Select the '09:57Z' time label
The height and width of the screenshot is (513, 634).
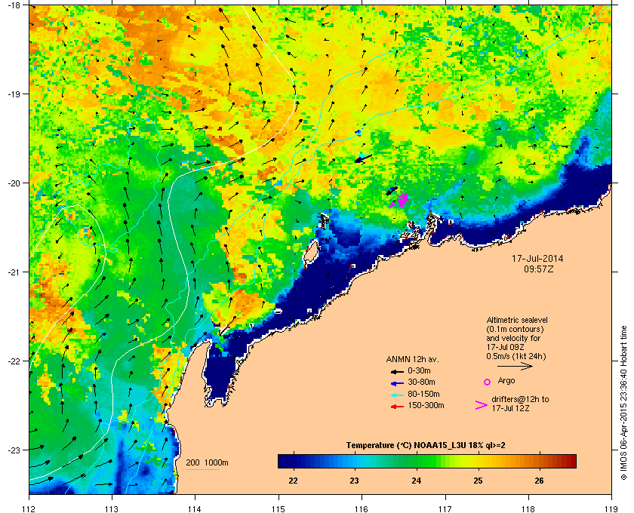[x=538, y=269]
